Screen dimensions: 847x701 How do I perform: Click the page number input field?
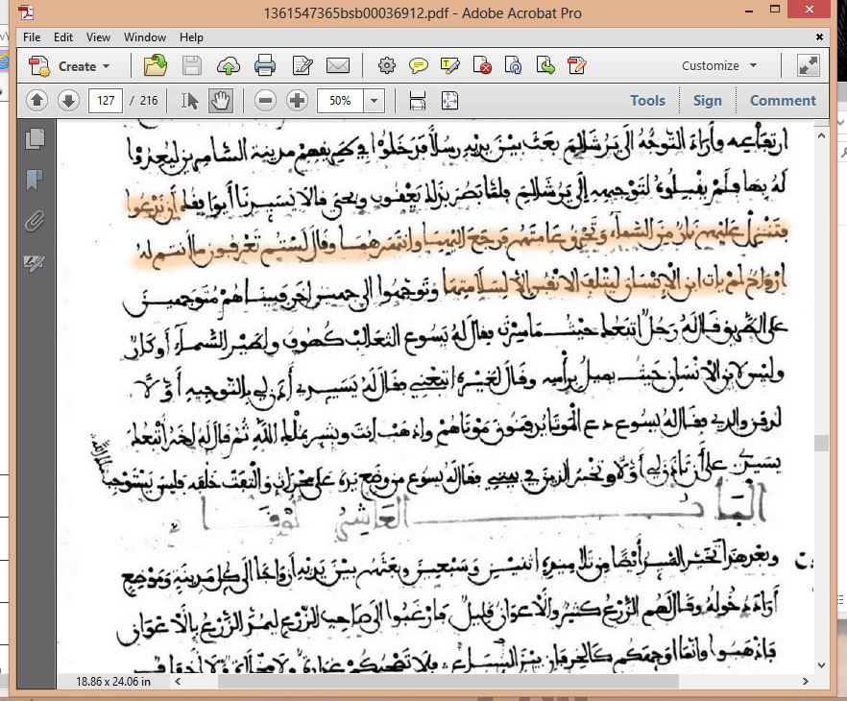105,100
